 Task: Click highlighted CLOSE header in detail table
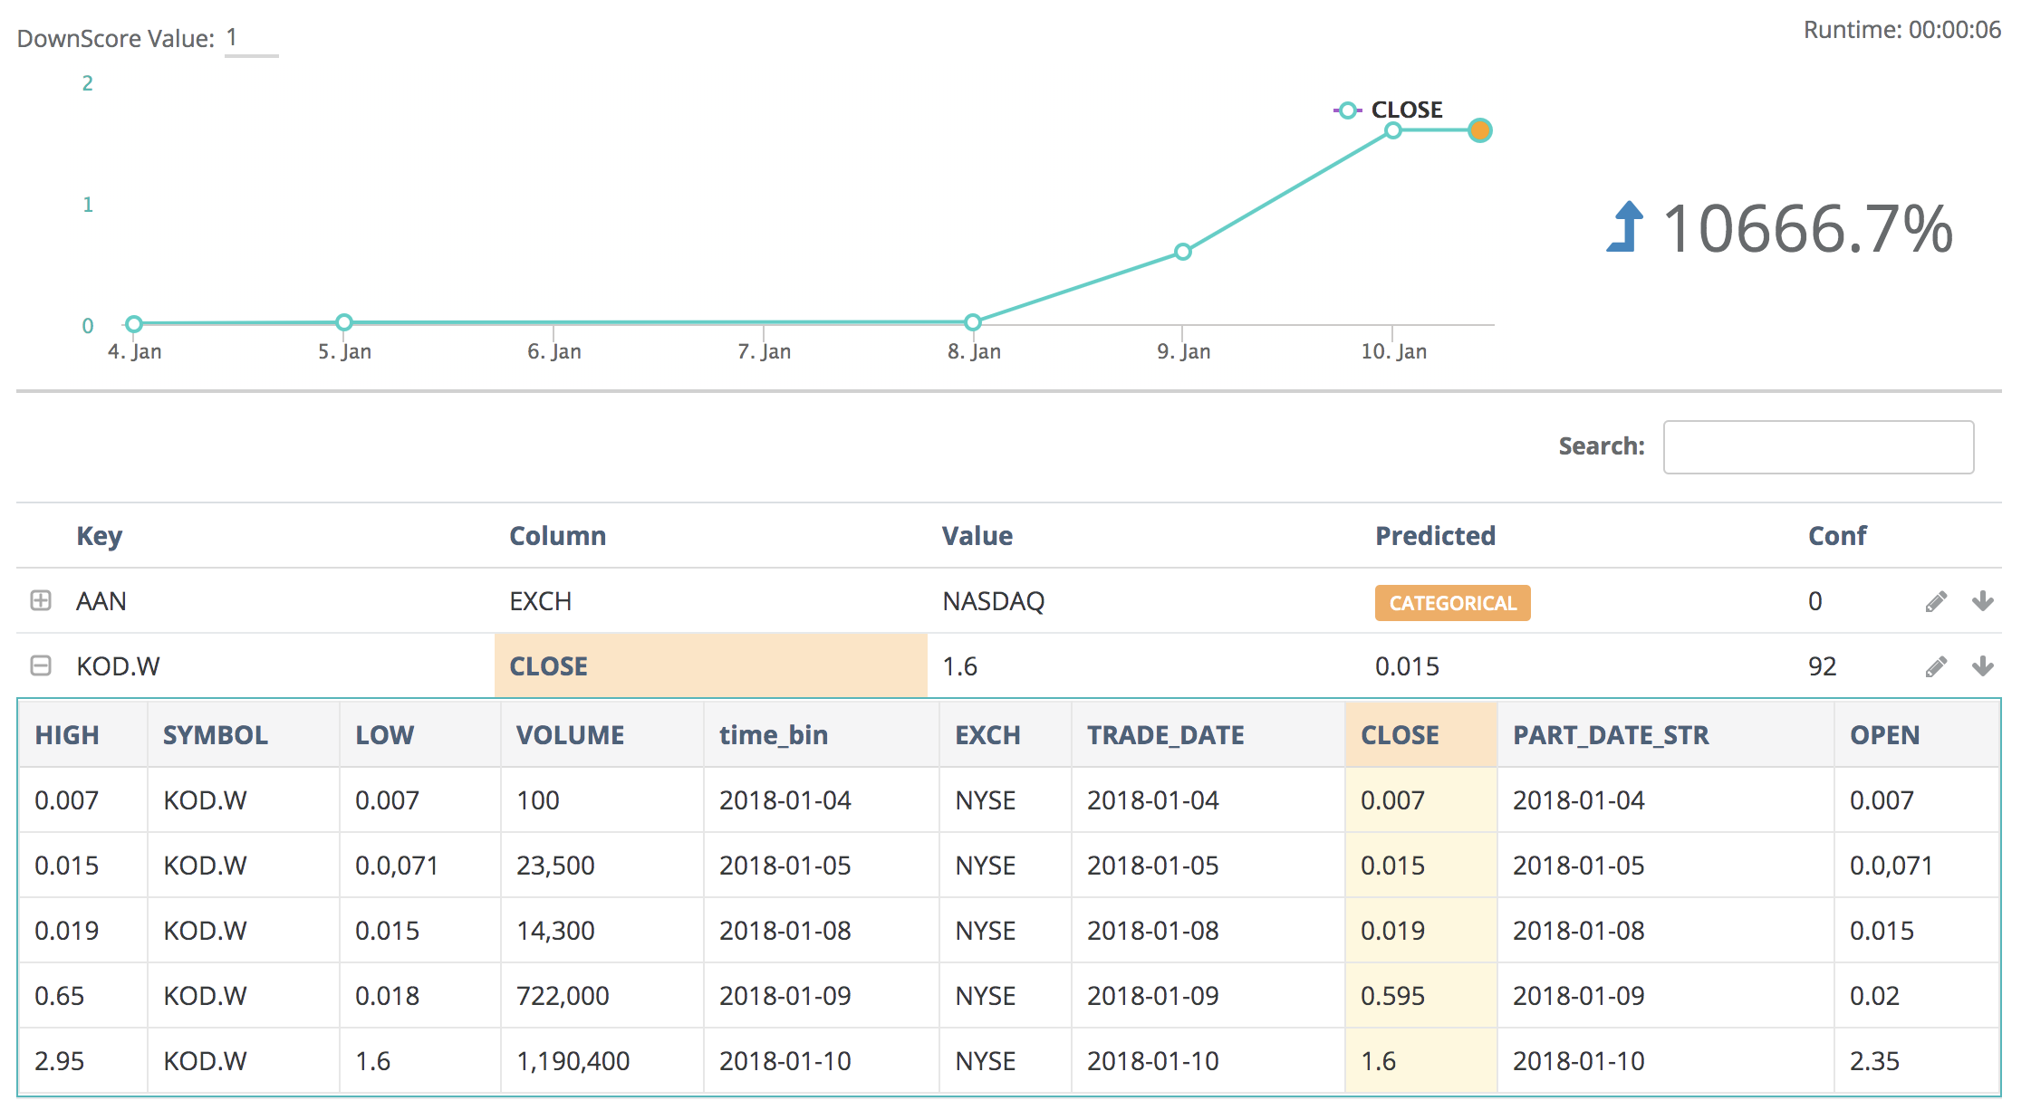pyautogui.click(x=1400, y=734)
